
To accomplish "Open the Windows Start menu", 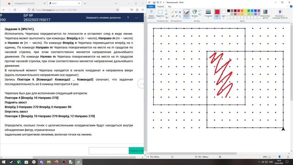I will (3, 162).
